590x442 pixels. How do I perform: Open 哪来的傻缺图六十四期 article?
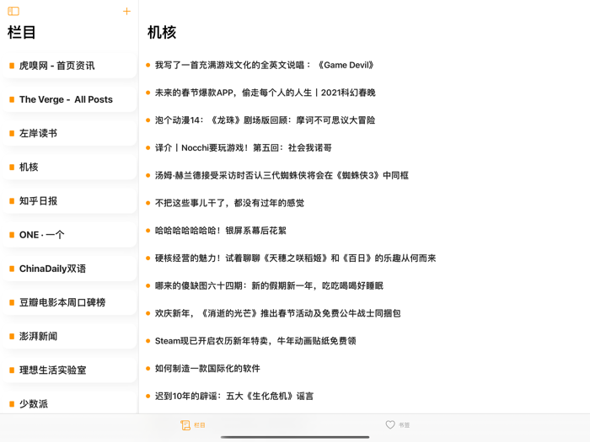pos(265,285)
